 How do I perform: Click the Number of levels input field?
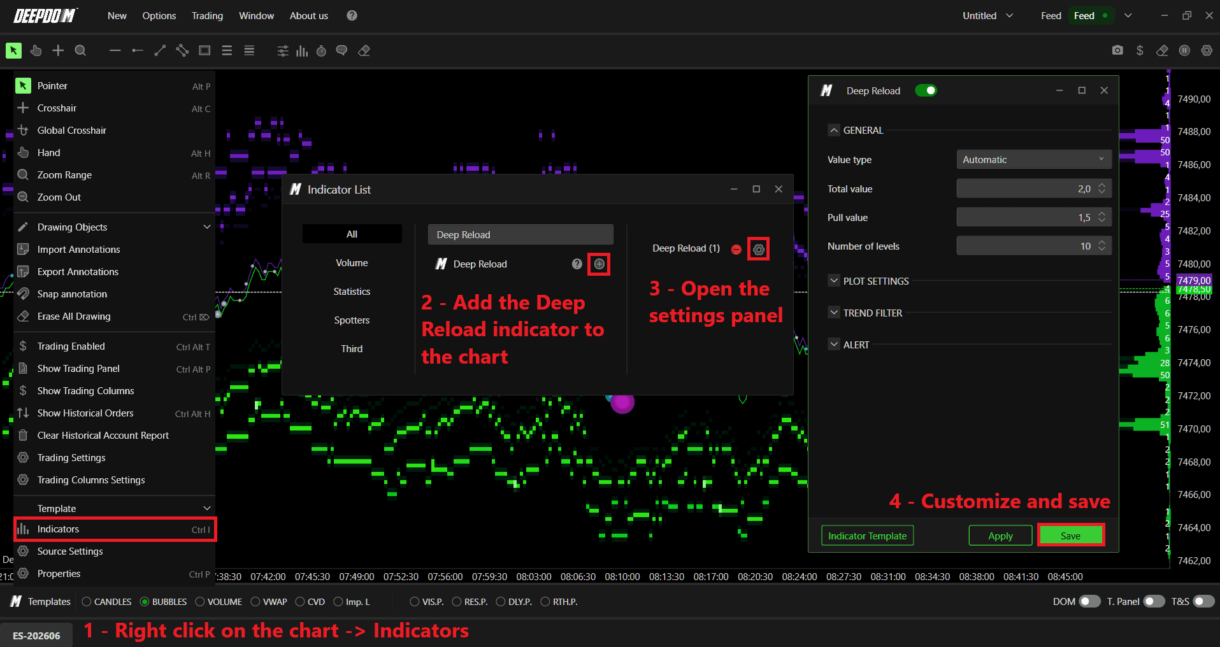point(1034,246)
